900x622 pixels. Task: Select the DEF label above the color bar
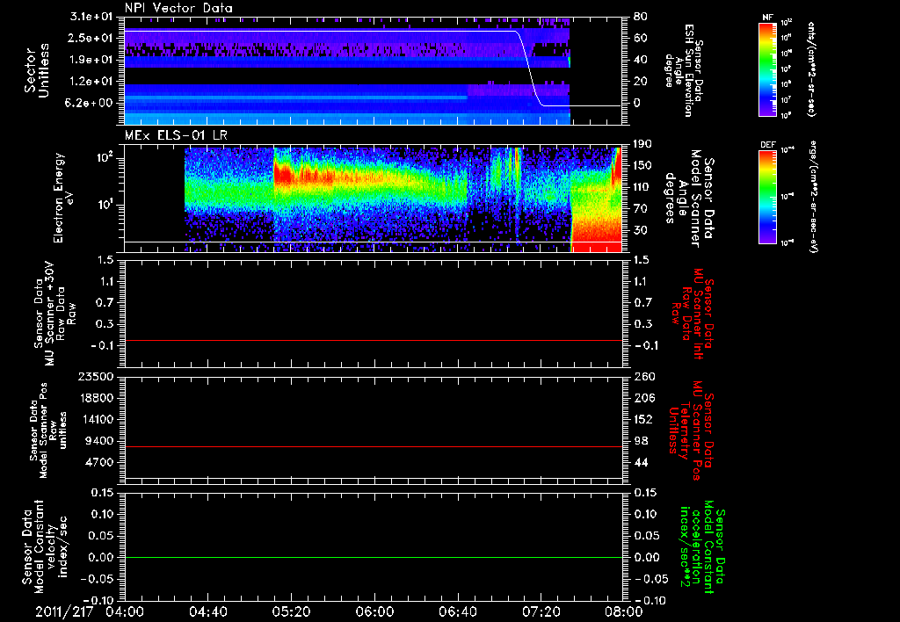768,145
